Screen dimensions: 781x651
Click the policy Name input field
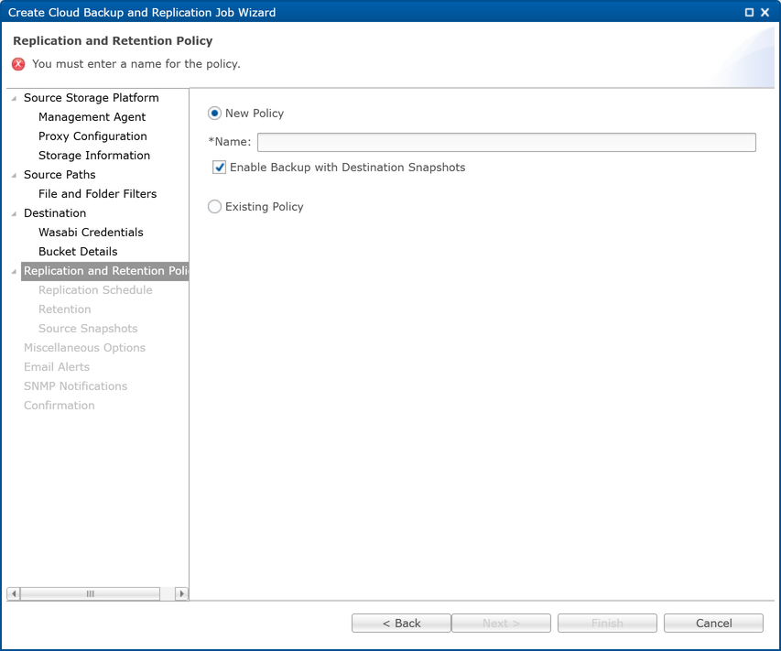coord(506,142)
